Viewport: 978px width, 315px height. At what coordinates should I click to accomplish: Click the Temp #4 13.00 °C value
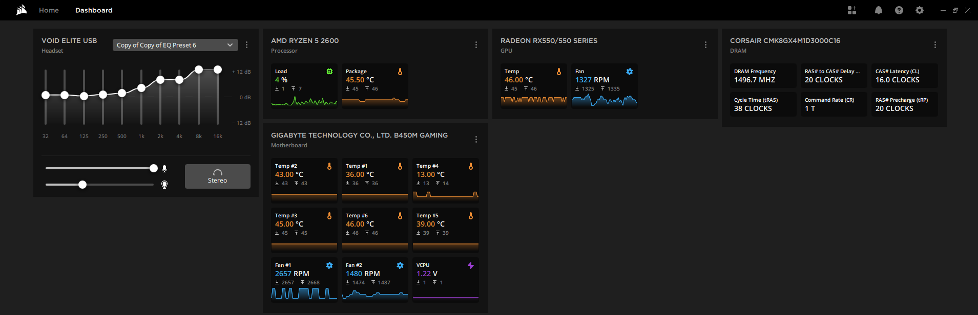tap(430, 174)
